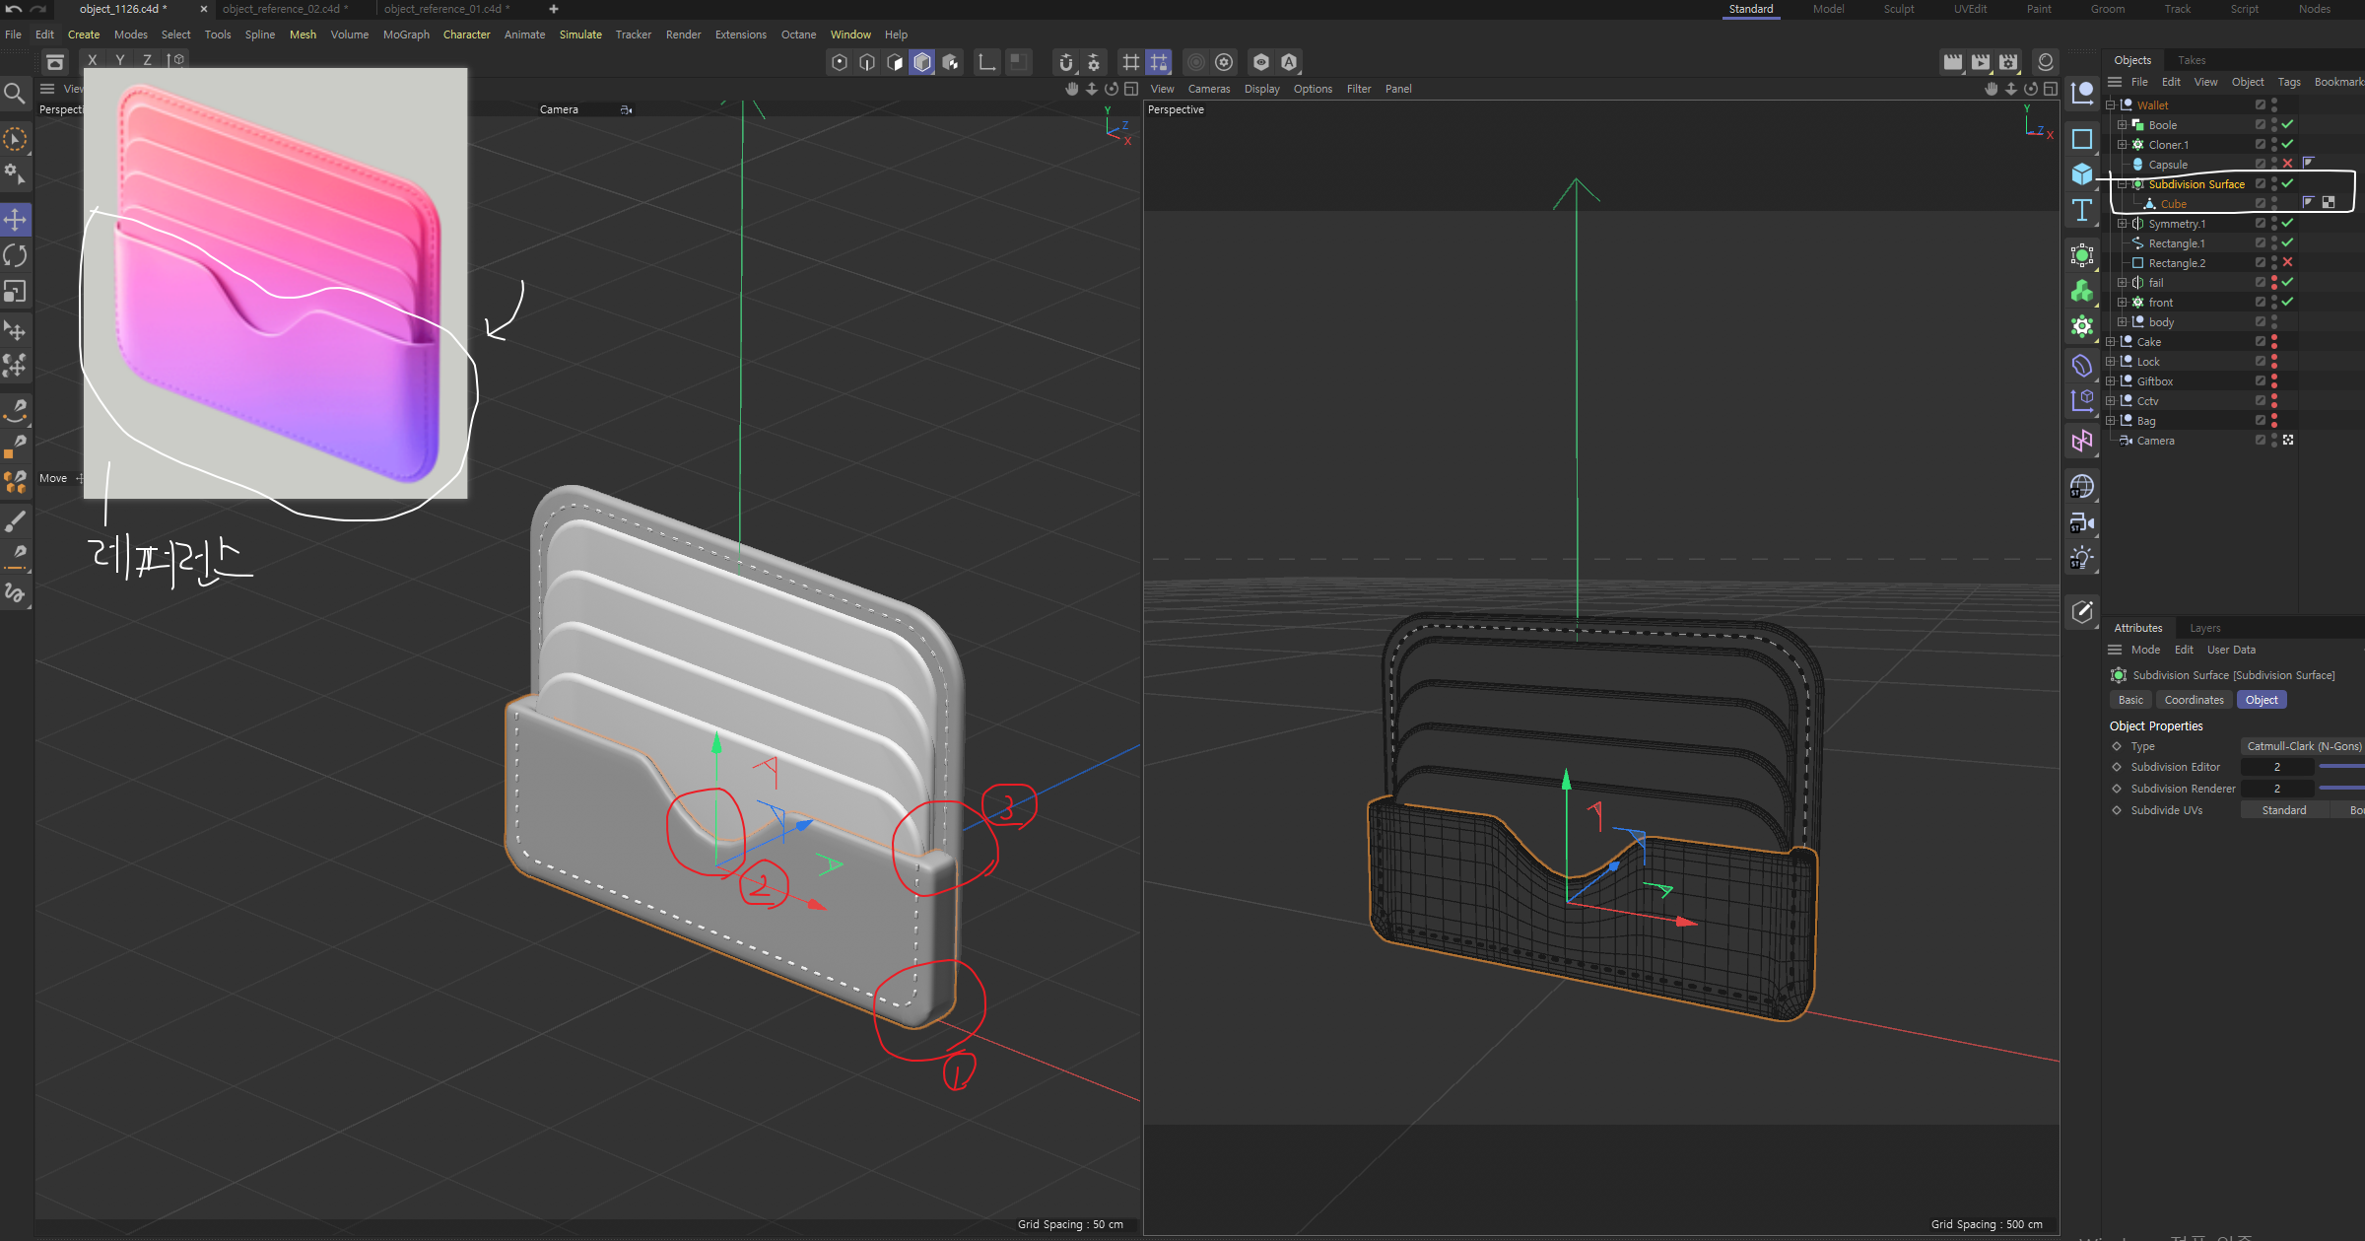Switch to the Layers tab
Image resolution: width=2365 pixels, height=1241 pixels.
(2204, 628)
